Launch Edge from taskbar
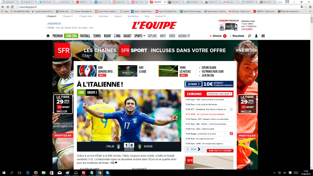This screenshot has width=313, height=176. pyautogui.click(x=28, y=173)
